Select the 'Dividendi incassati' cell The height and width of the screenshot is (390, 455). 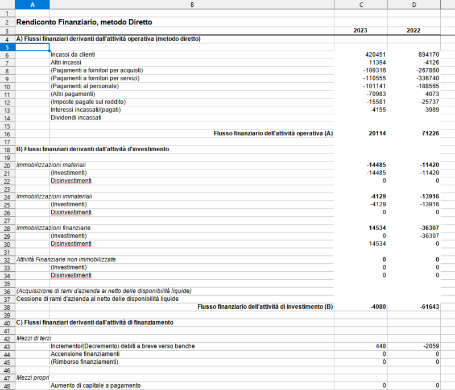click(76, 118)
